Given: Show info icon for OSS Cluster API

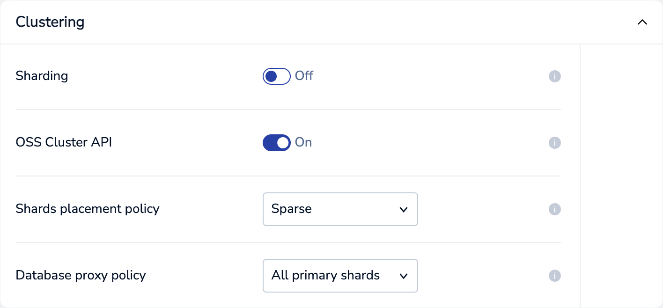Looking at the screenshot, I should coord(554,143).
